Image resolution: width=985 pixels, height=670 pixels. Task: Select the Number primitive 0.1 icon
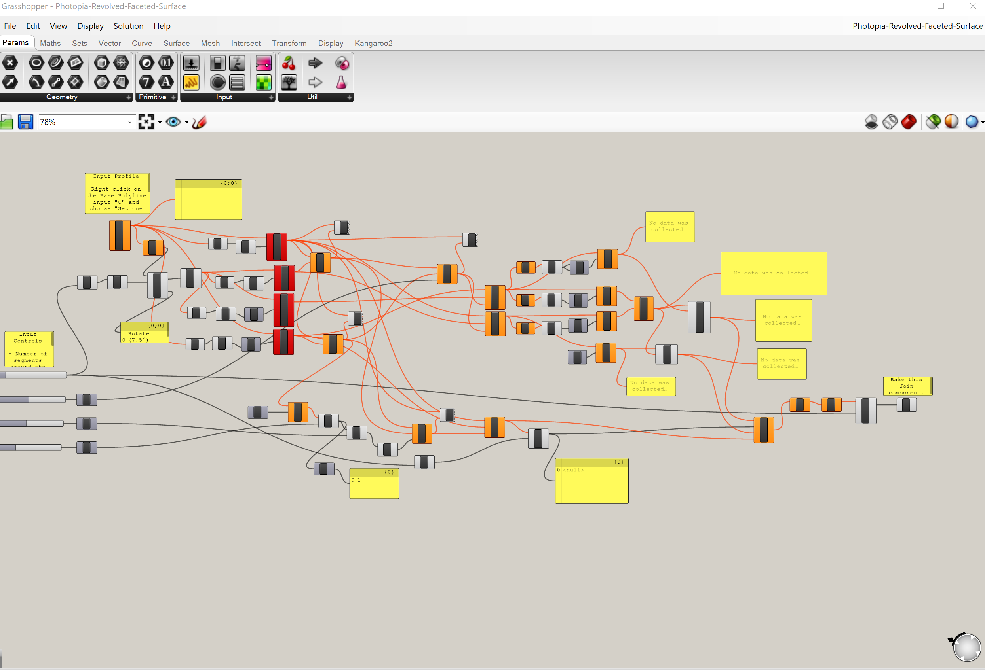pyautogui.click(x=166, y=63)
